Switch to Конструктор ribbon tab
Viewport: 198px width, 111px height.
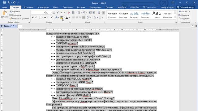click(x=43, y=7)
